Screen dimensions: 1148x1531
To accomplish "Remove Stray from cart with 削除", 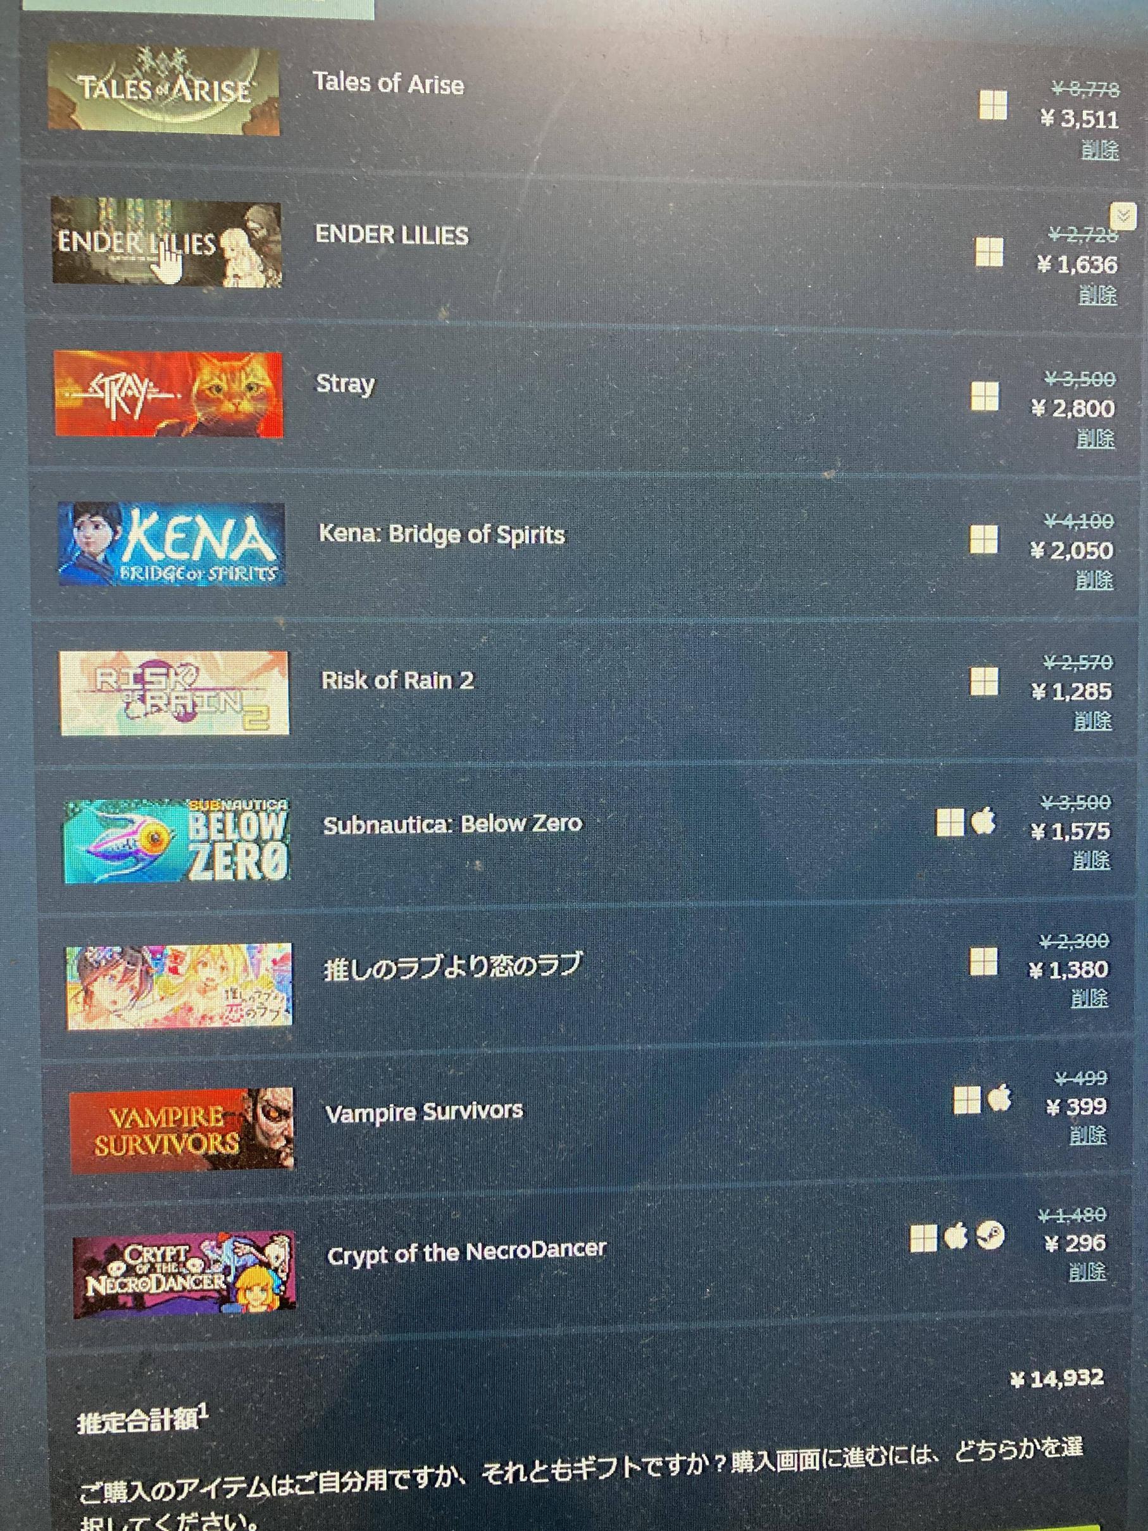I will 1095,438.
